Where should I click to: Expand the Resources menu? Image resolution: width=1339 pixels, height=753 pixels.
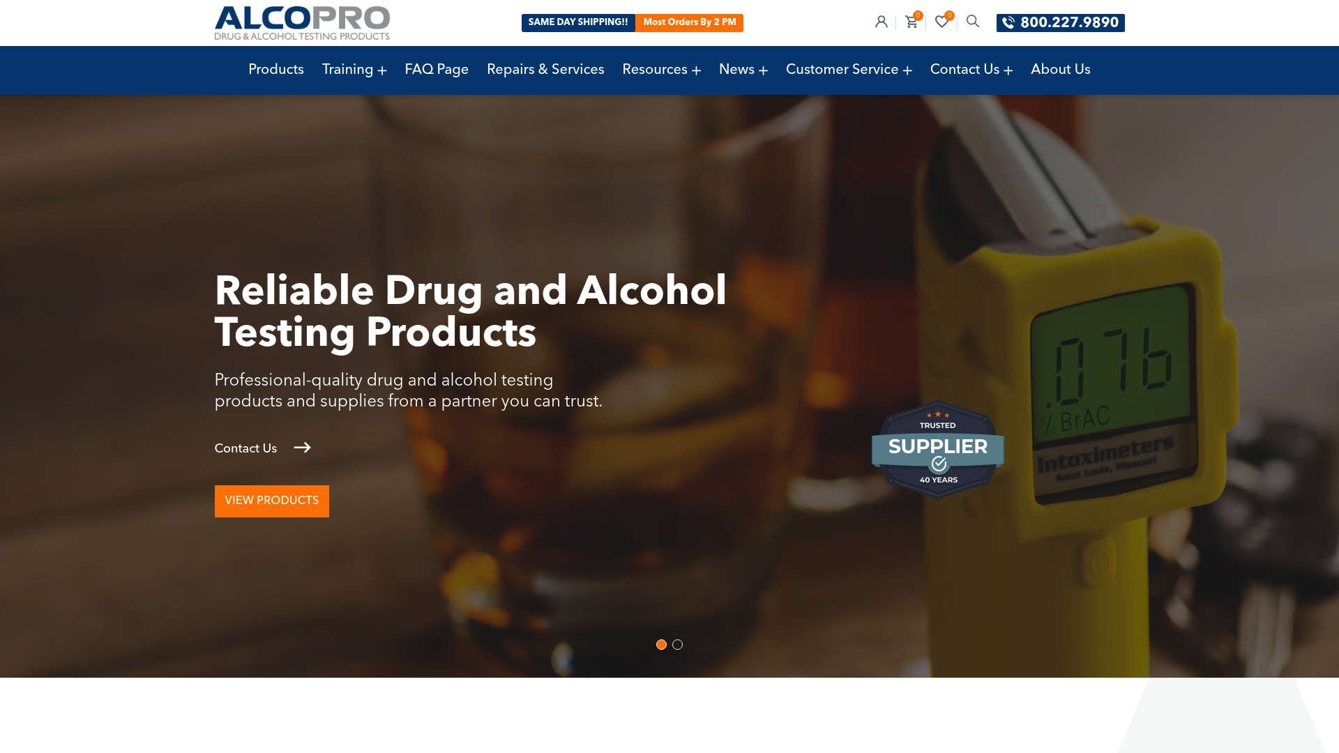(x=661, y=70)
